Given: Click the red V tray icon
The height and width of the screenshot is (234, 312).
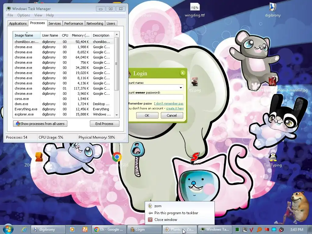Looking at the screenshot, I should tap(251, 230).
